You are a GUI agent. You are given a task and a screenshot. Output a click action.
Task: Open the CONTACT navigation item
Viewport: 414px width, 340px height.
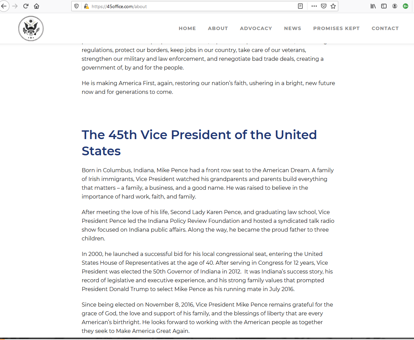point(385,28)
